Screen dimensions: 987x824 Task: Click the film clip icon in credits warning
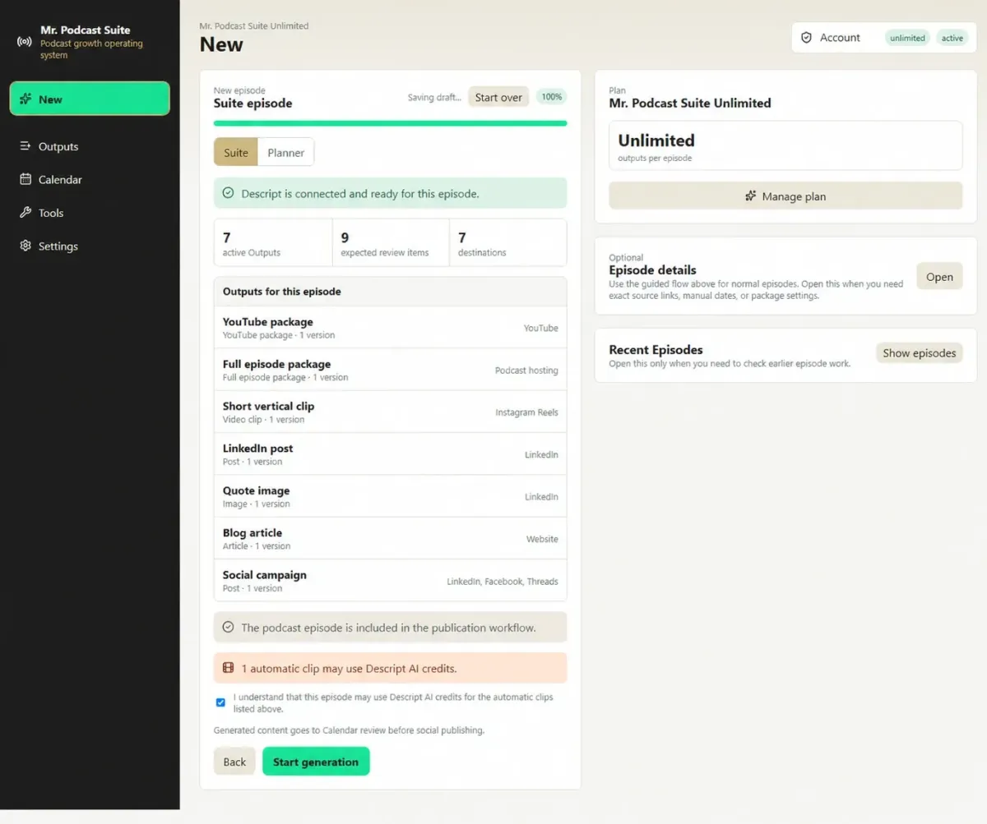pos(229,668)
